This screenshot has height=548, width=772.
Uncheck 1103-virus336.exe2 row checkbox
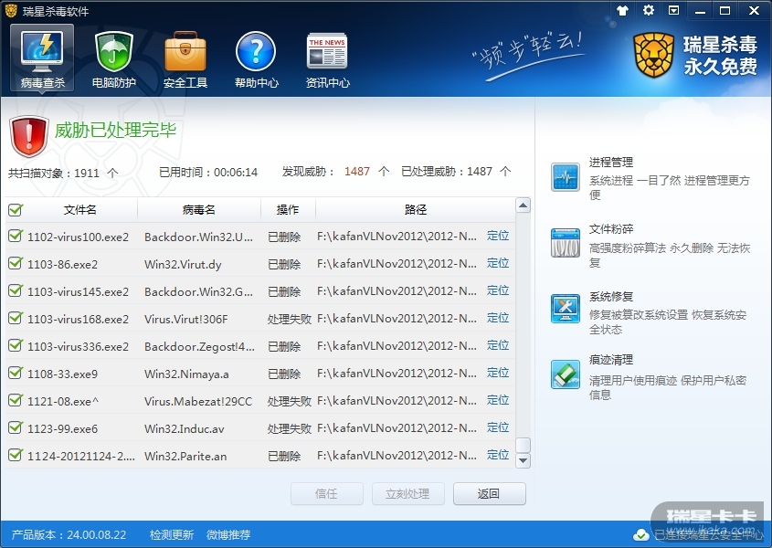(x=16, y=345)
